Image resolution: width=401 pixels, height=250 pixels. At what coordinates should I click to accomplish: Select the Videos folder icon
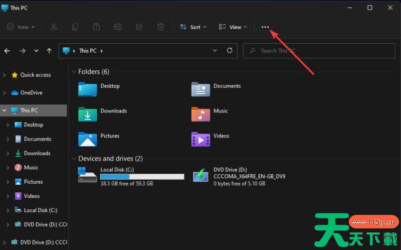tap(200, 139)
